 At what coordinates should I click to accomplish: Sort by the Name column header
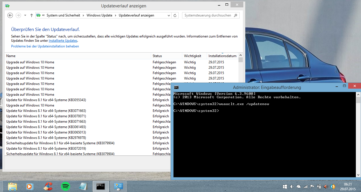(x=78, y=56)
